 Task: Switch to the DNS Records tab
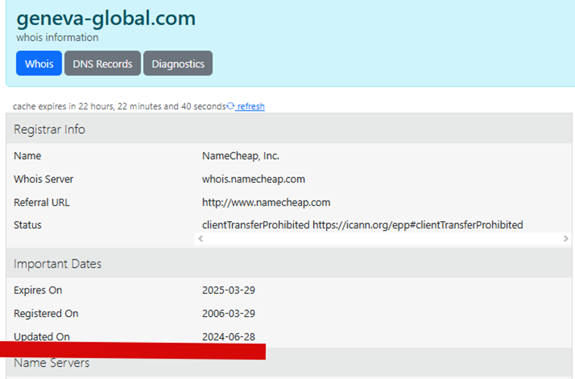click(x=103, y=63)
